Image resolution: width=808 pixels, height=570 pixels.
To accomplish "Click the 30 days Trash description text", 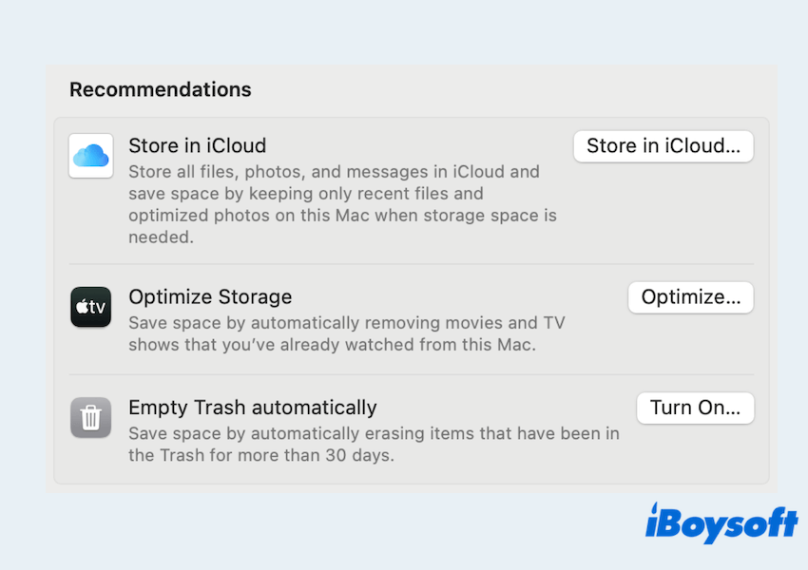I will click(374, 445).
